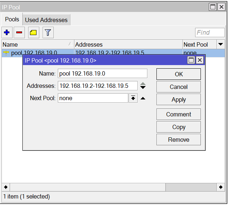
Task: Close the IP Pool edit dialog
Action: point(199,60)
